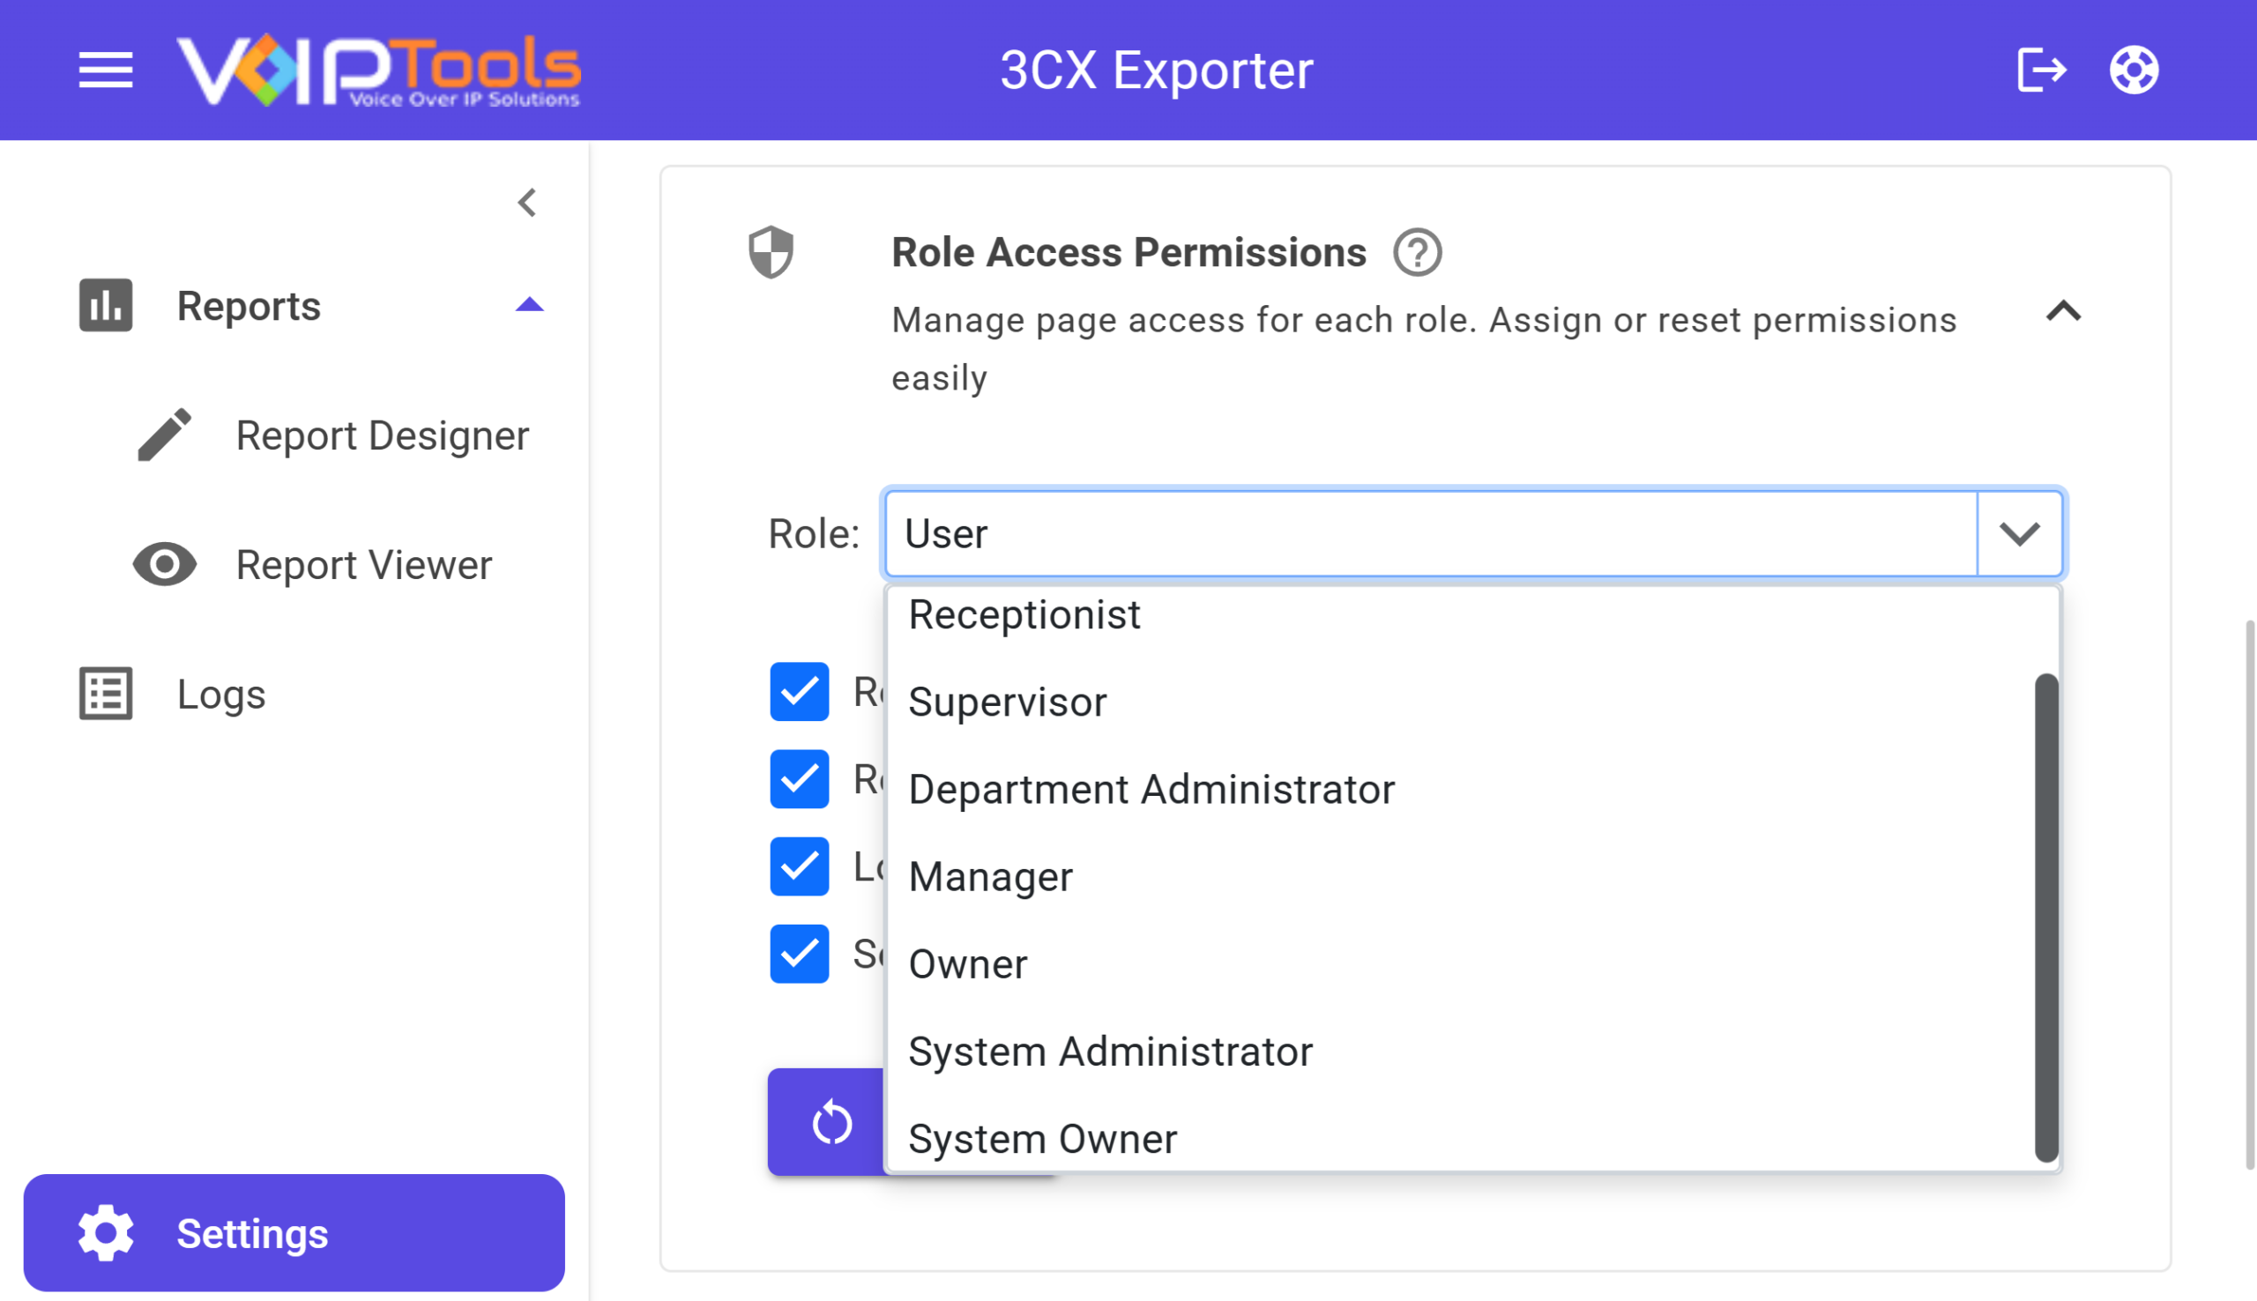This screenshot has height=1301, width=2257.
Task: Click the Report Designer pencil icon
Action: click(164, 435)
